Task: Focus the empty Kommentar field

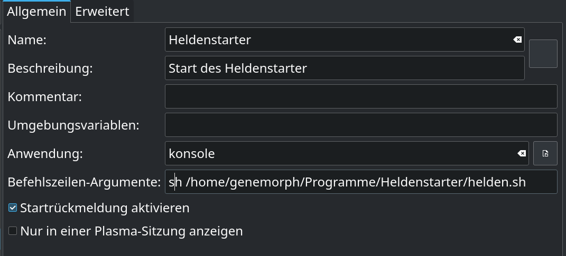Action: (361, 96)
